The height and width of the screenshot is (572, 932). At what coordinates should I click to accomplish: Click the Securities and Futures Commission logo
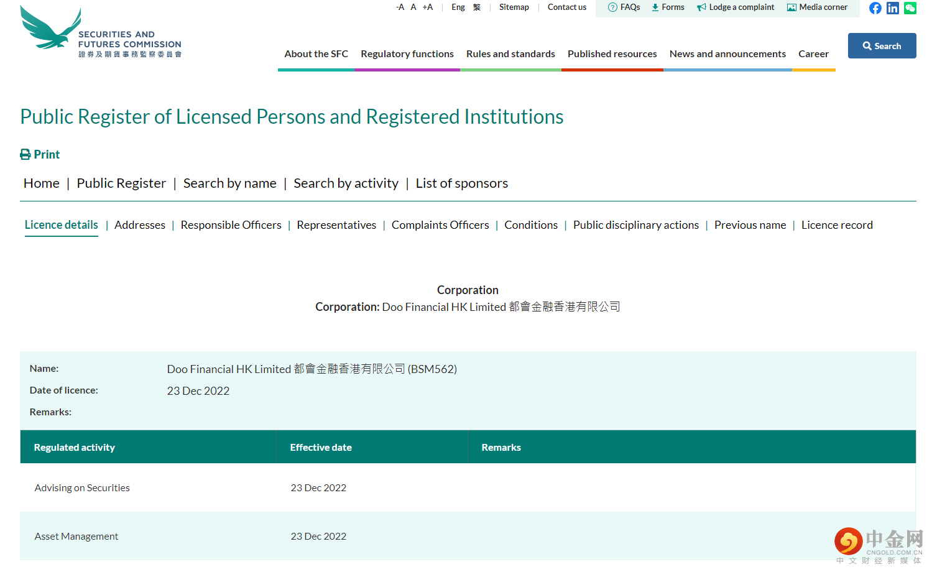click(101, 32)
